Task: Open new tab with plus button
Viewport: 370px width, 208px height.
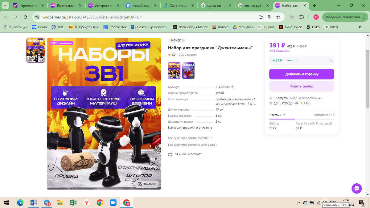Action: pyautogui.click(x=314, y=6)
